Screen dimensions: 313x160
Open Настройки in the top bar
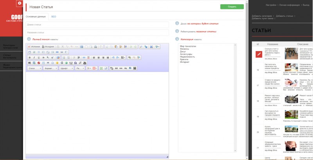tap(271, 5)
